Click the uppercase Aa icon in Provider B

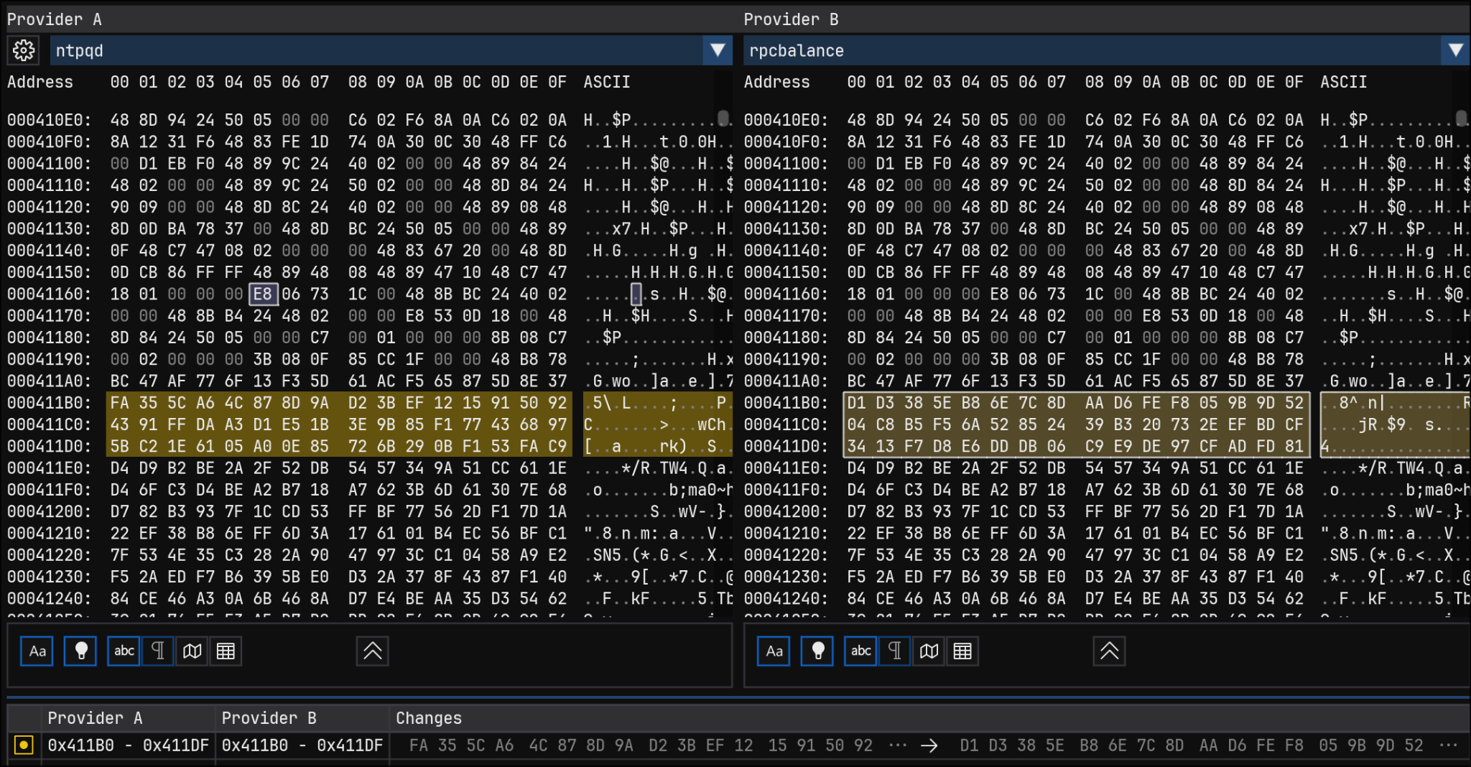point(774,651)
